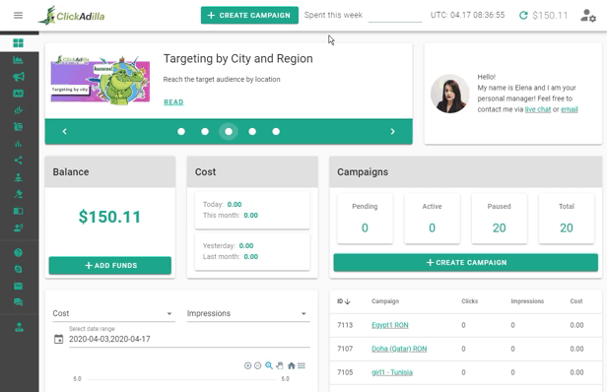607x392 pixels.
Task: Click the Add Funds button
Action: coord(110,266)
